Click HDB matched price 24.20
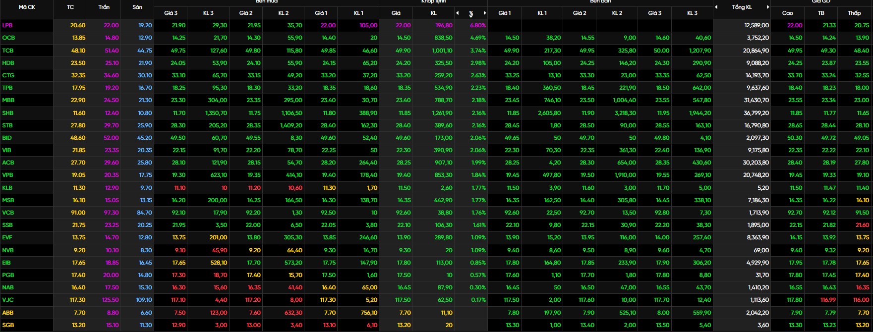Image resolution: width=873 pixels, height=332 pixels. click(403, 63)
